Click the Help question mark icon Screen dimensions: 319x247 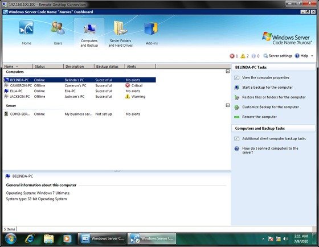297,56
